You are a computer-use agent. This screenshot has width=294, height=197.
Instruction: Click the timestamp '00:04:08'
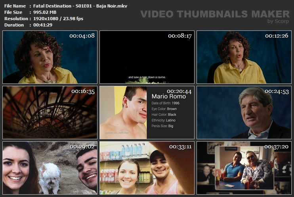point(82,36)
